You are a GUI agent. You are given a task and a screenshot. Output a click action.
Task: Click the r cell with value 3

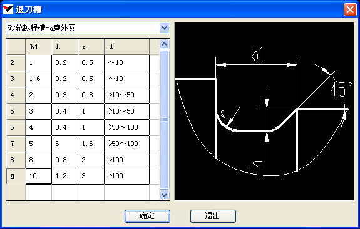click(91, 177)
